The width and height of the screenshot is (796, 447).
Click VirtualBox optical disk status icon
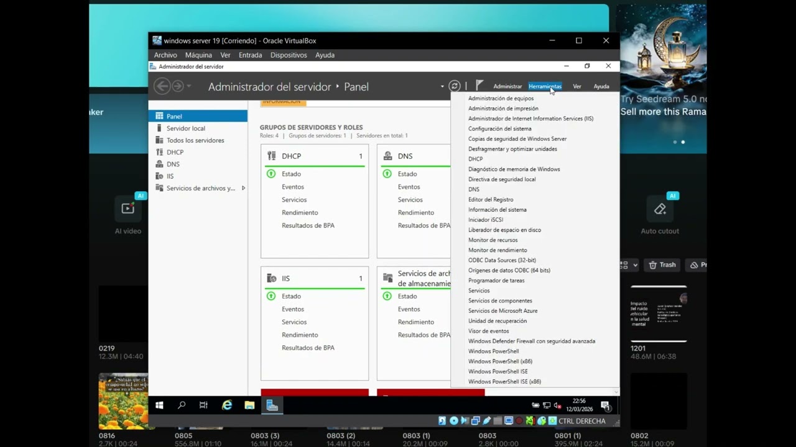[453, 421]
